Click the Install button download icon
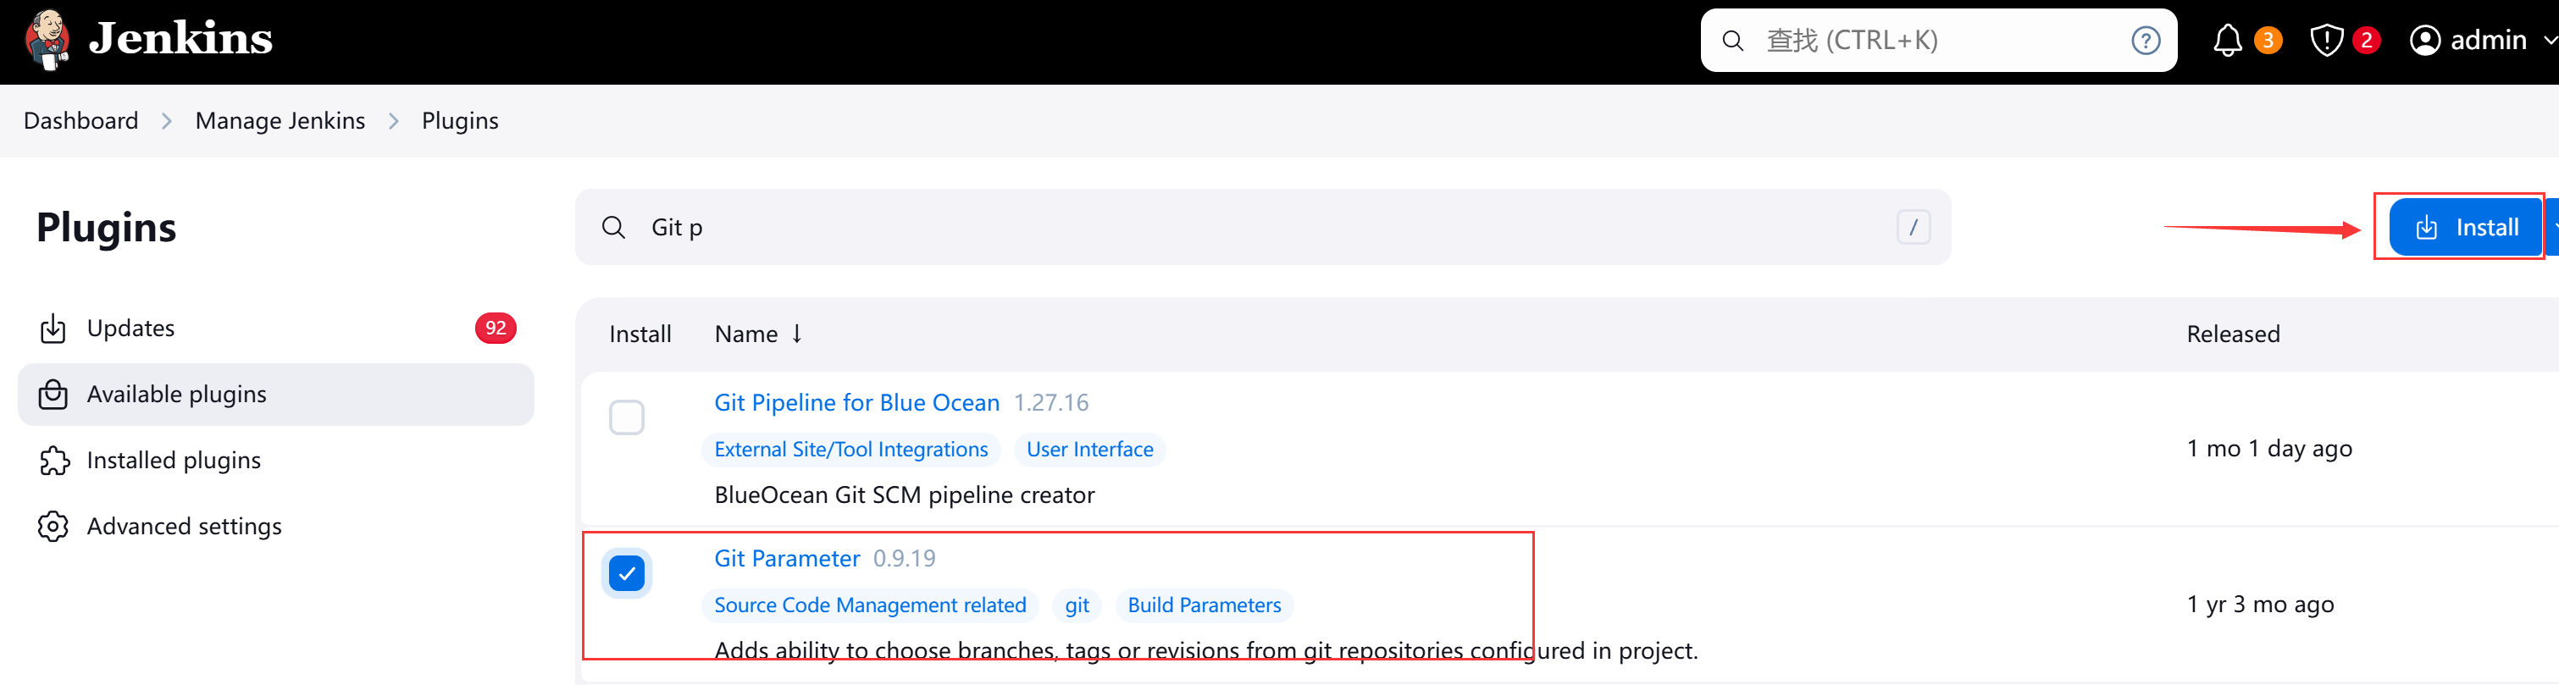2559x685 pixels. click(x=2426, y=227)
